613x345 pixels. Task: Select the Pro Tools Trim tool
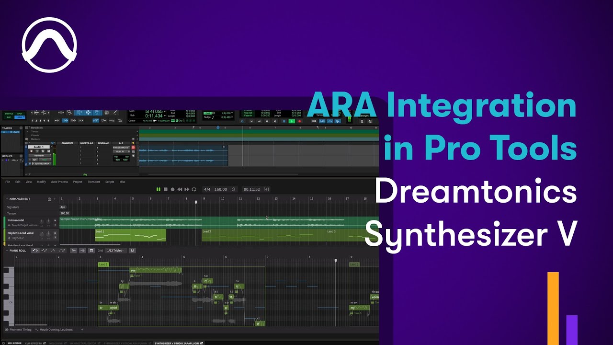point(79,112)
